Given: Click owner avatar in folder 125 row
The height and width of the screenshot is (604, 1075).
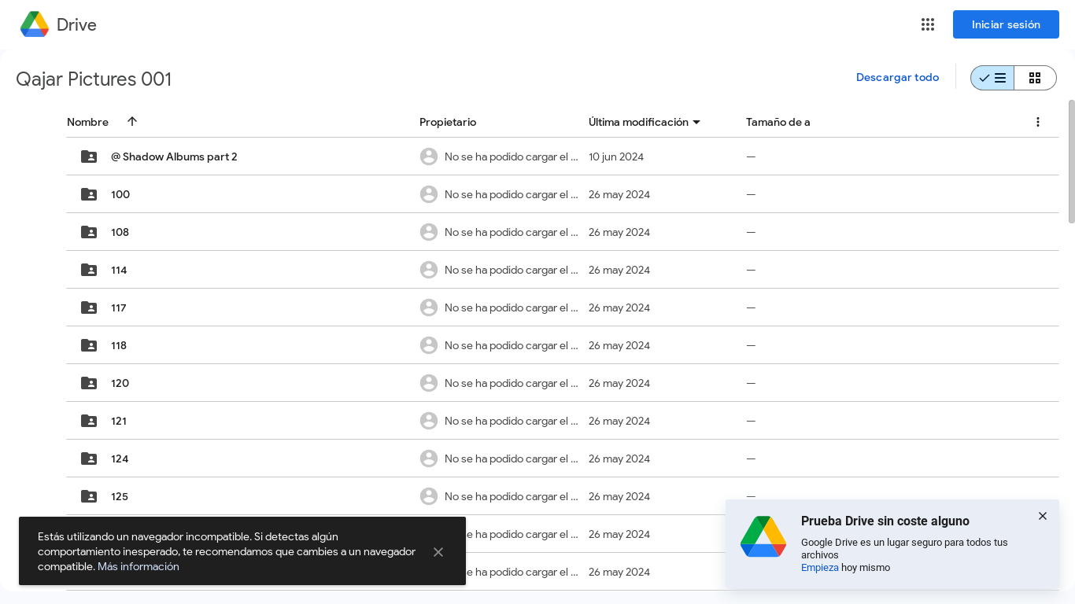Looking at the screenshot, I should pos(429,496).
